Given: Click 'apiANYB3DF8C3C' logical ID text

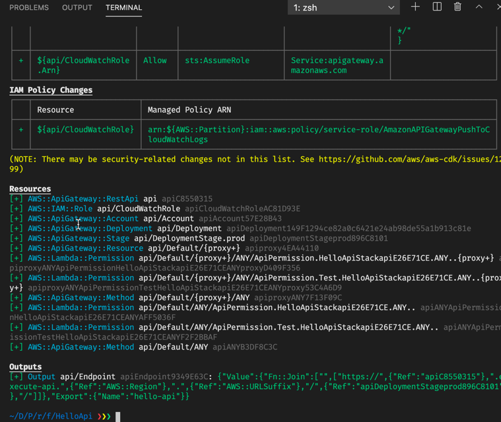Looking at the screenshot, I should (245, 347).
